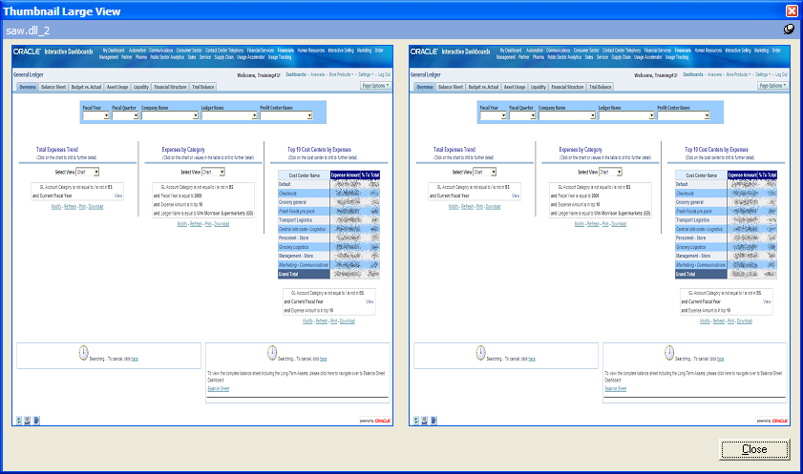Open Page Options menu in right thumbnail
This screenshot has height=474, width=803.
click(773, 86)
